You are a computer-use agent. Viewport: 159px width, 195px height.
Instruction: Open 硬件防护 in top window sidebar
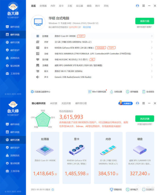13,50
